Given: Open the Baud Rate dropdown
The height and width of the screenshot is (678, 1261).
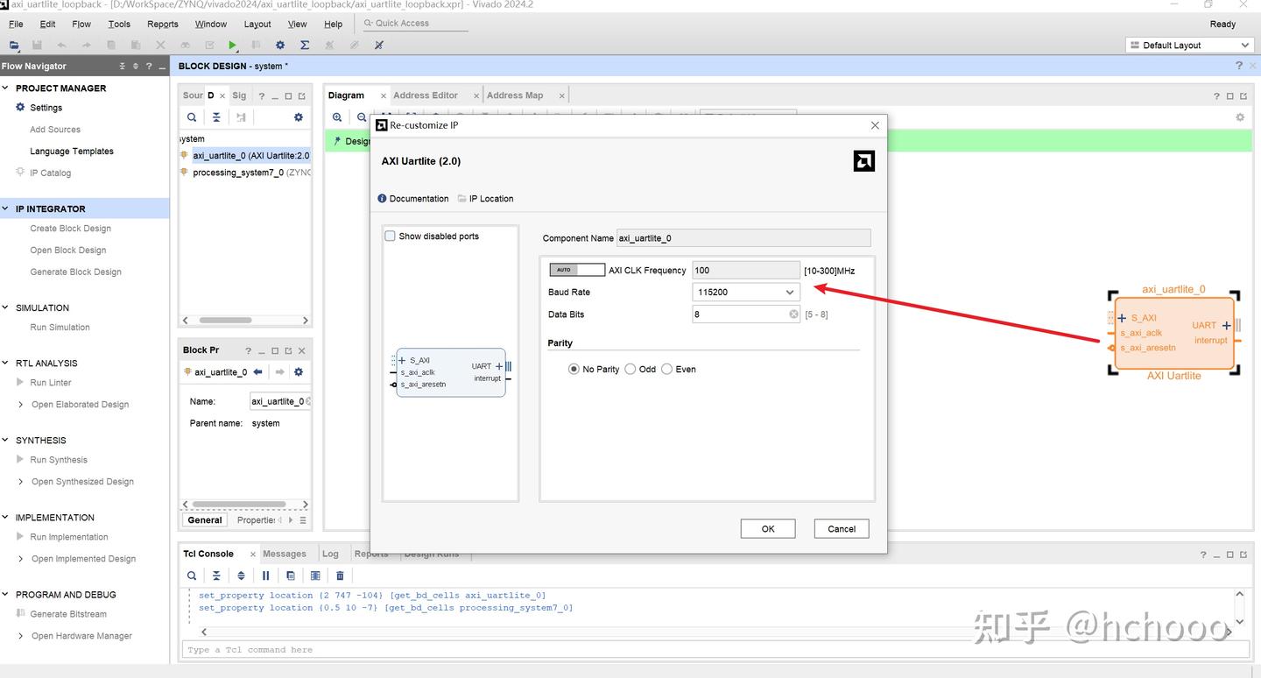Looking at the screenshot, I should click(x=745, y=293).
